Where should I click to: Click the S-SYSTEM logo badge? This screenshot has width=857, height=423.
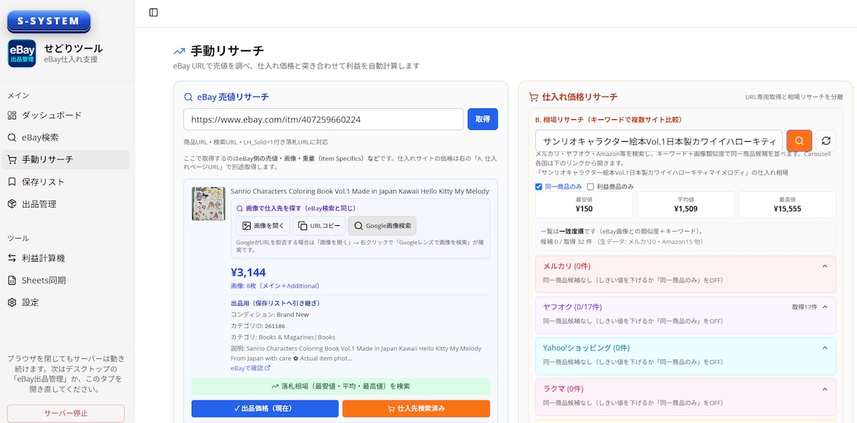(x=48, y=21)
